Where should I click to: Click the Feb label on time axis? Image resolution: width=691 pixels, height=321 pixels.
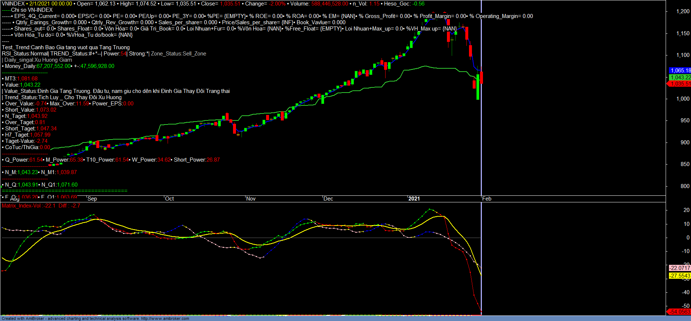(x=487, y=199)
